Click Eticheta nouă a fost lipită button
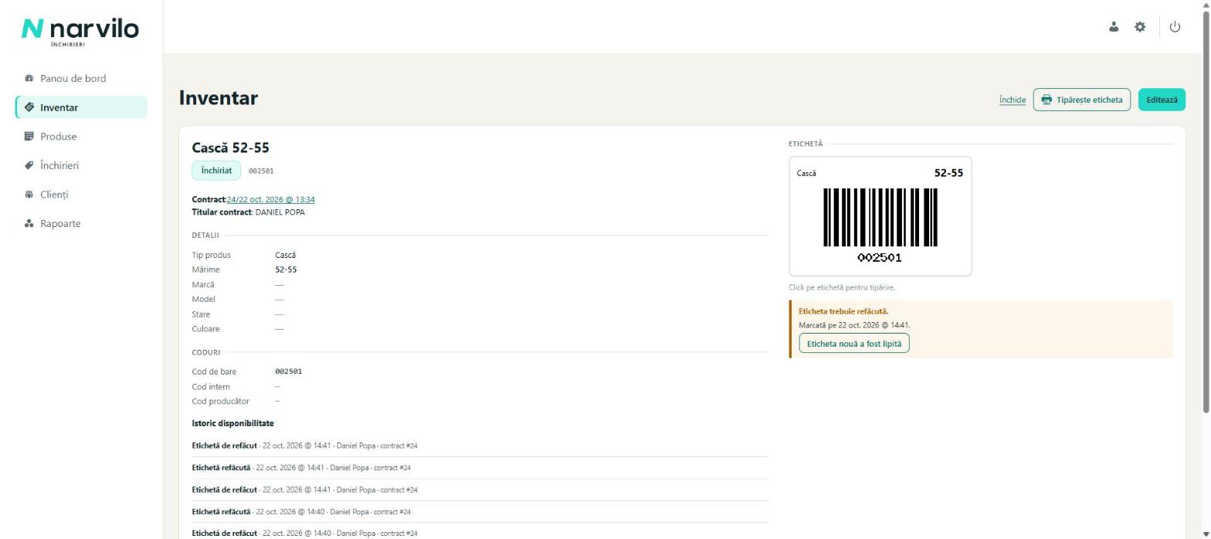This screenshot has width=1211, height=539. (854, 344)
